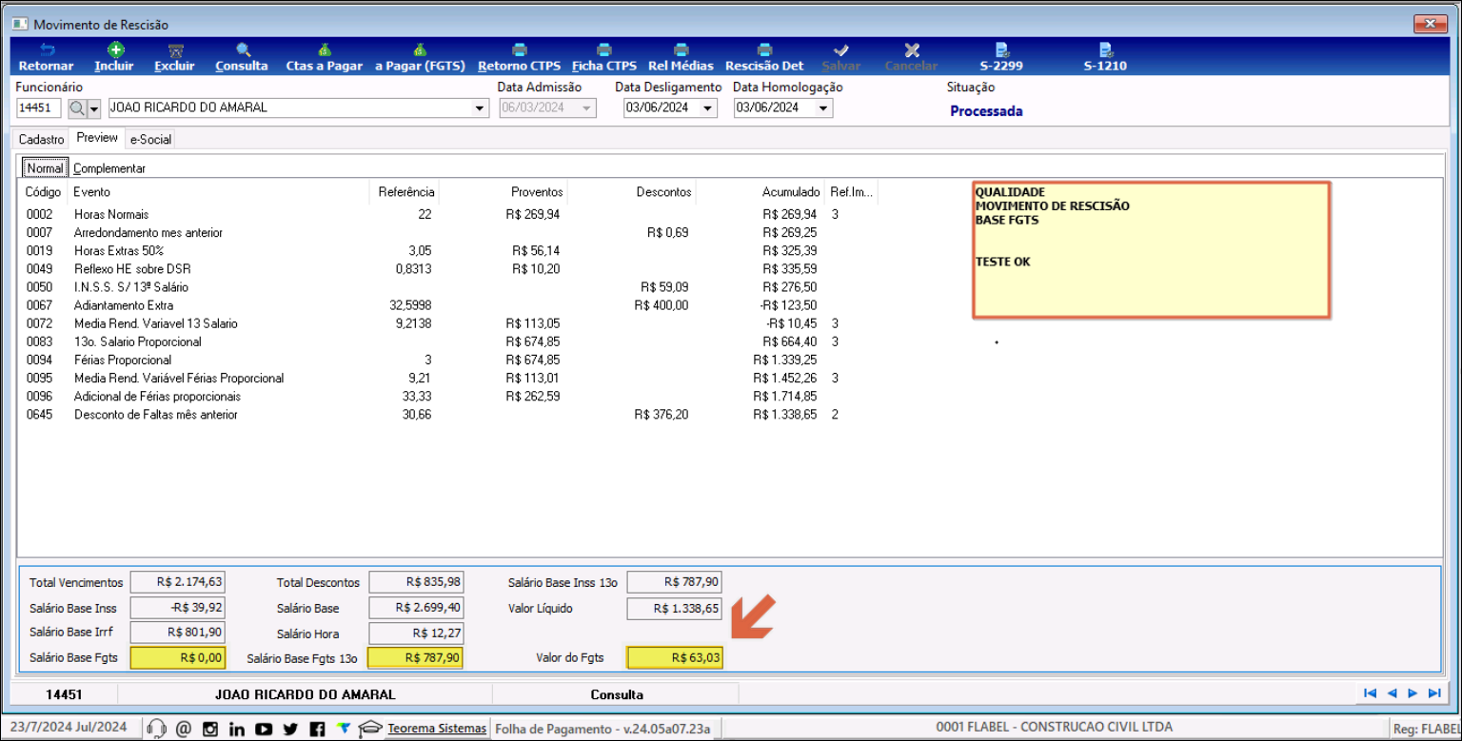Open the Data Desligamento date picker
The height and width of the screenshot is (741, 1462).
point(707,108)
